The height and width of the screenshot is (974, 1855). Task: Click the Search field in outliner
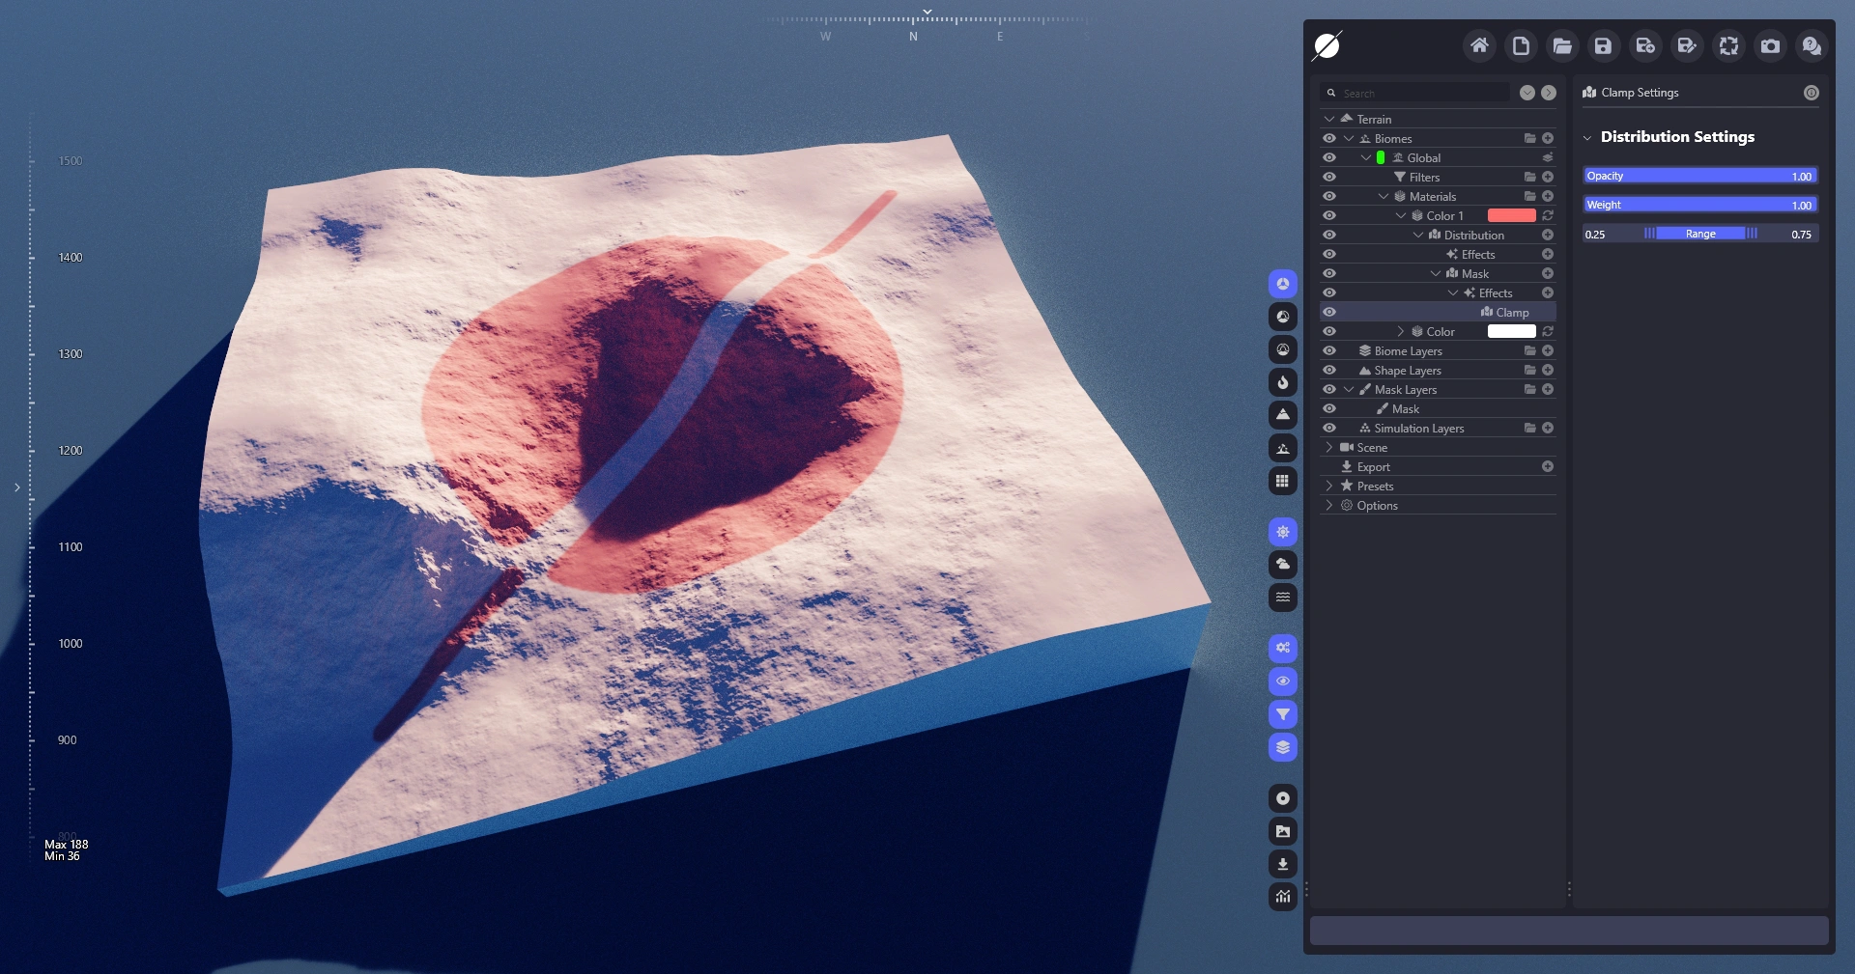1420,93
